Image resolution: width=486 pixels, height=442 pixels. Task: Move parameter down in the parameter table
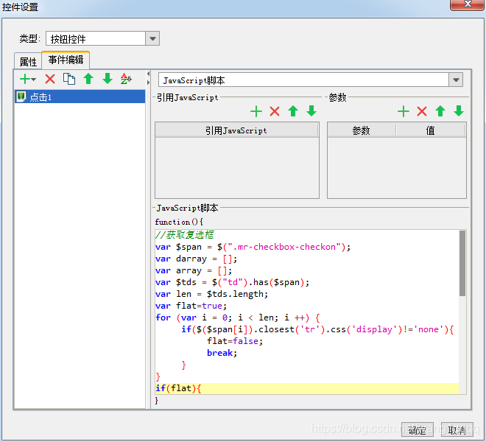459,111
